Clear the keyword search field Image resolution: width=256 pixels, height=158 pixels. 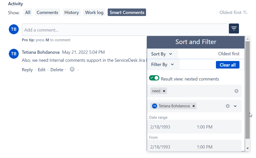point(236,91)
